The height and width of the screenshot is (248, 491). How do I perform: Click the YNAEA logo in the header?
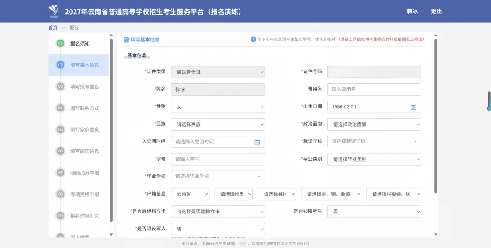(x=53, y=11)
